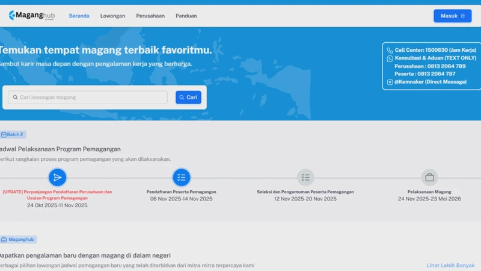Open the Panduan navigation link
The height and width of the screenshot is (271, 481).
click(186, 16)
